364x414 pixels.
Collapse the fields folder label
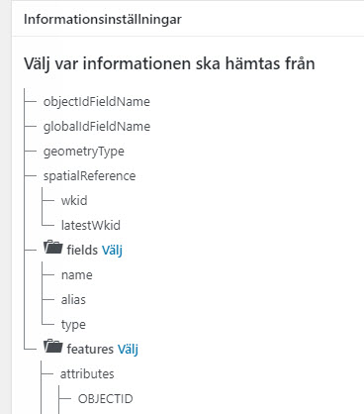coord(82,250)
